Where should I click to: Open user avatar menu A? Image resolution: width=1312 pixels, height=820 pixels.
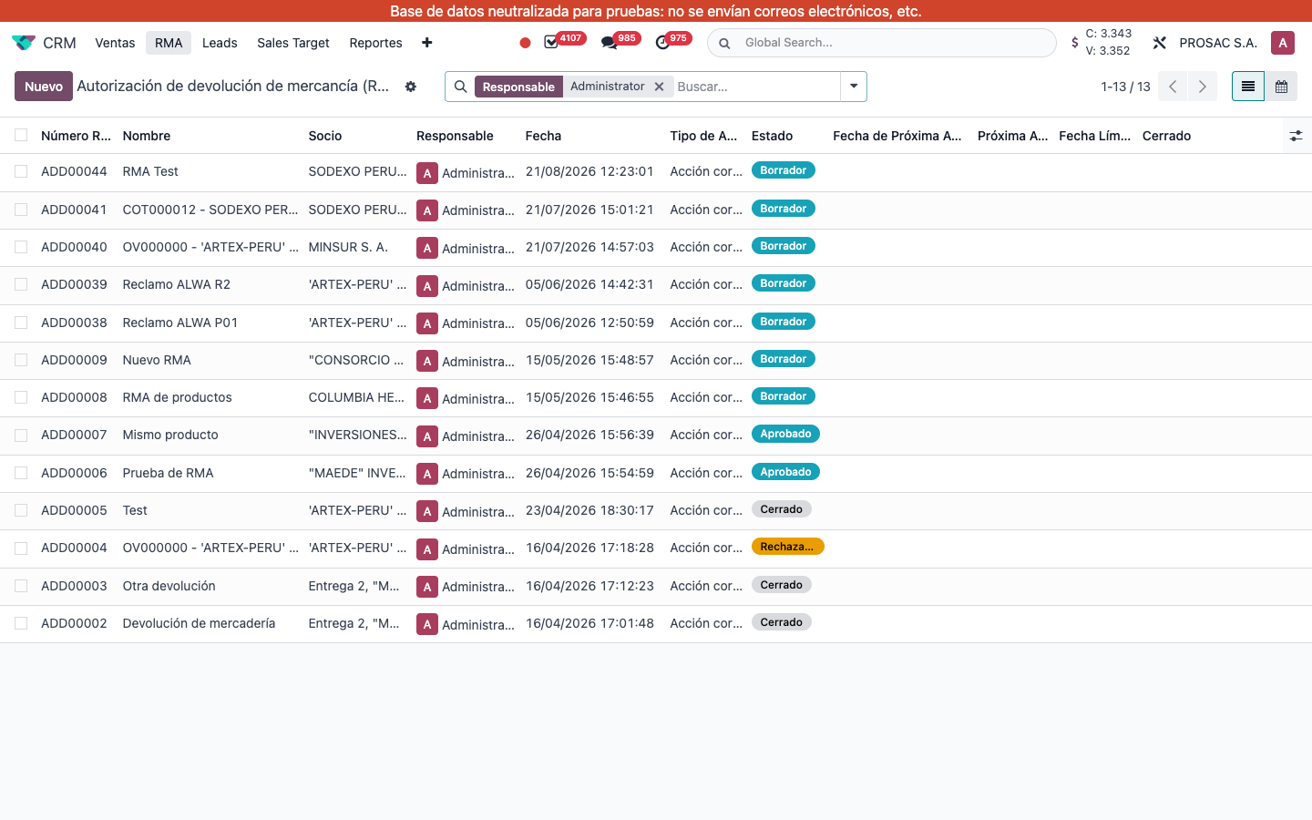(x=1283, y=43)
